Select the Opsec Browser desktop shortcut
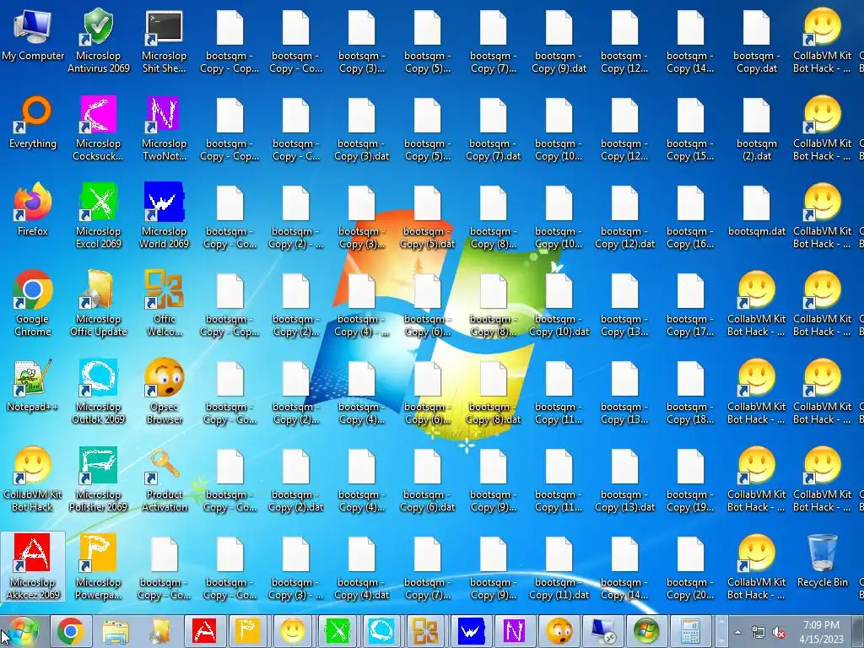This screenshot has height=648, width=864. (164, 391)
